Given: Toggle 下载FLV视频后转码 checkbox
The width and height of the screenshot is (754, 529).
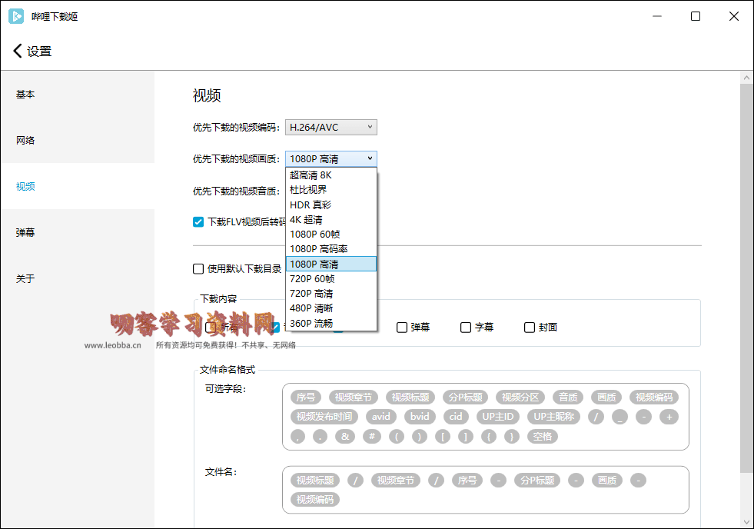Looking at the screenshot, I should click(x=198, y=222).
